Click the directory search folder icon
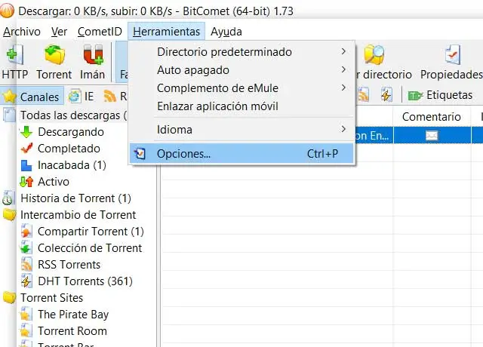The height and width of the screenshot is (347, 483). 374,55
